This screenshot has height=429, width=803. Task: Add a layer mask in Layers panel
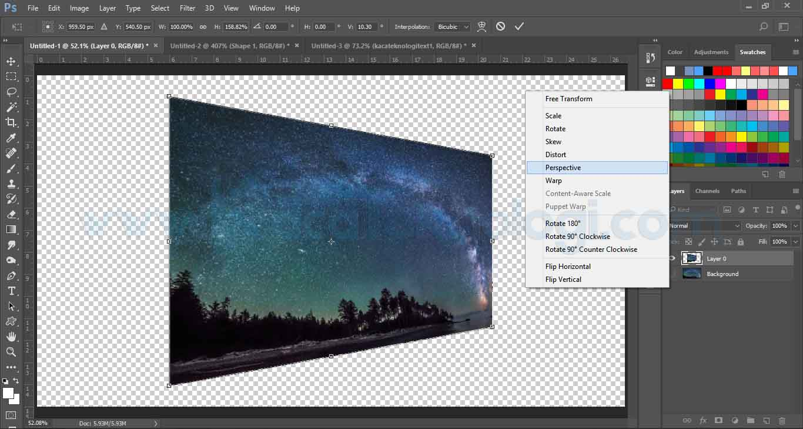click(718, 420)
